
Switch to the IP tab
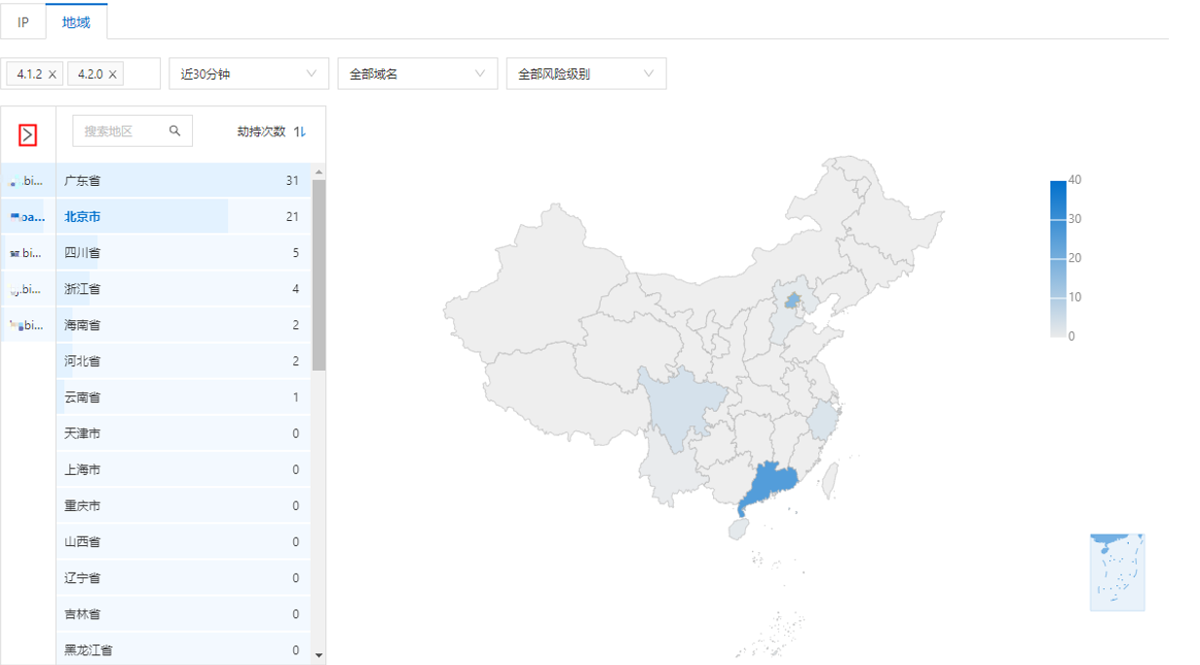(23, 21)
